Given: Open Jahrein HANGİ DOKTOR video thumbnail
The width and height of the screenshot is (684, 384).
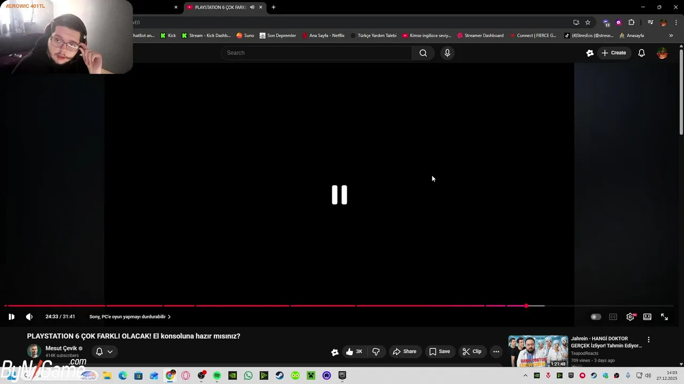Looking at the screenshot, I should pyautogui.click(x=538, y=351).
